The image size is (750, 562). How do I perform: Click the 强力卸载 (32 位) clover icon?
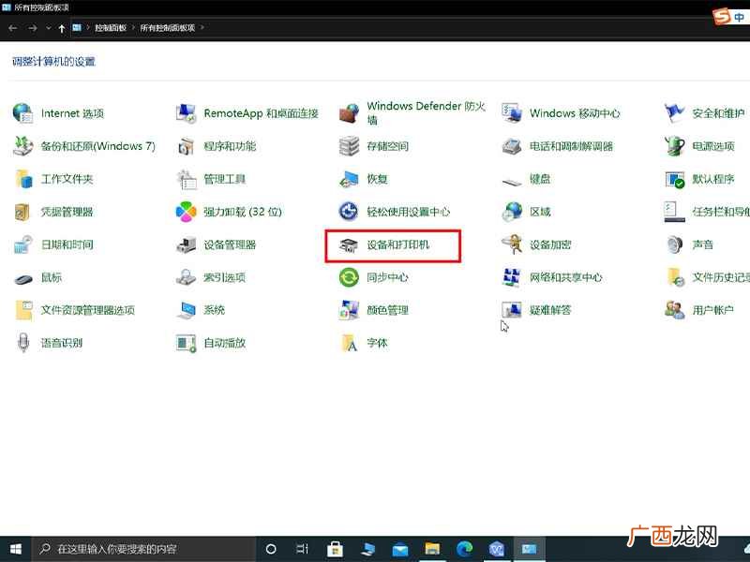click(186, 212)
